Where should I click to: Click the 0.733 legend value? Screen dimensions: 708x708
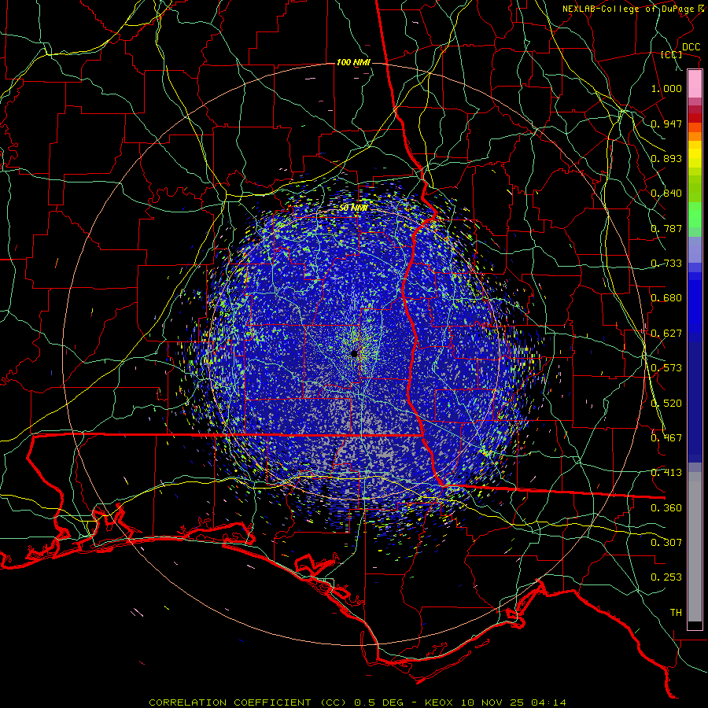coord(666,264)
